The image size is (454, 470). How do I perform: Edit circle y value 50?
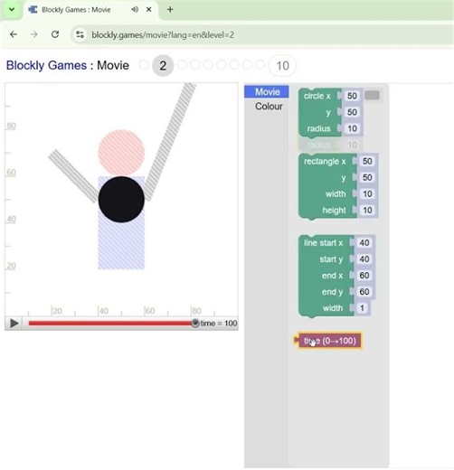352,112
